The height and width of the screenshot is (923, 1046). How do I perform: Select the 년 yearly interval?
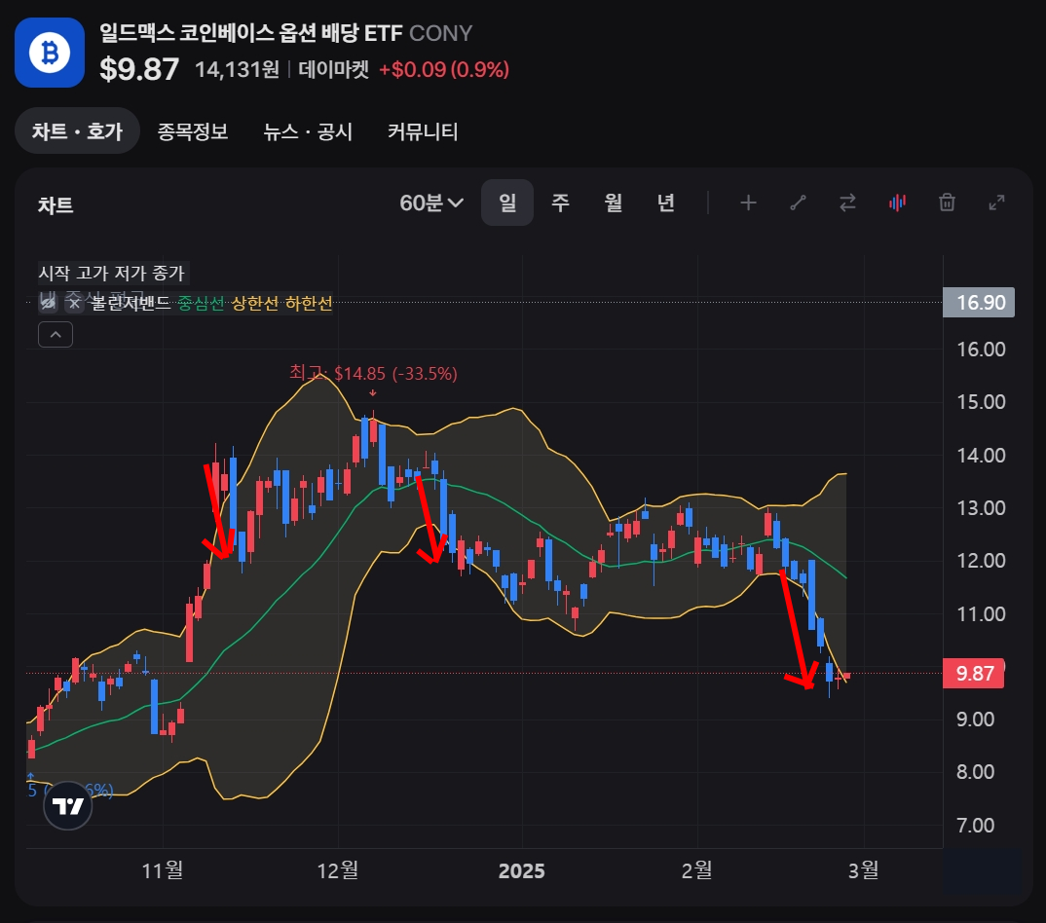(x=666, y=203)
